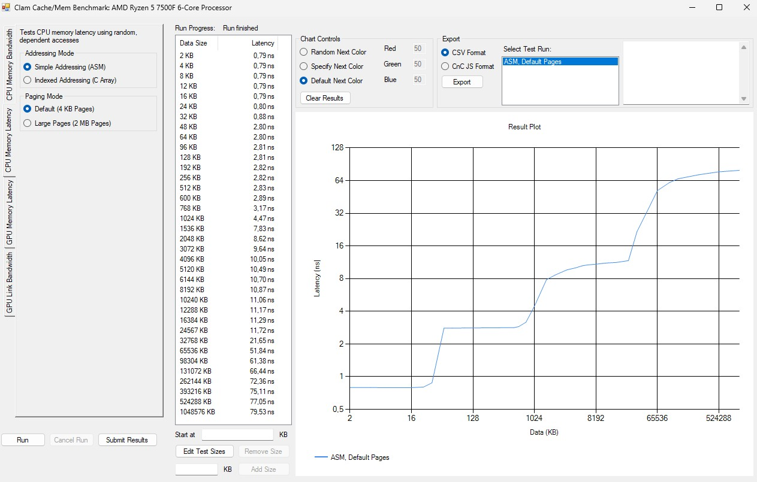
Task: Start the benchmark with Run button
Action: [23, 440]
